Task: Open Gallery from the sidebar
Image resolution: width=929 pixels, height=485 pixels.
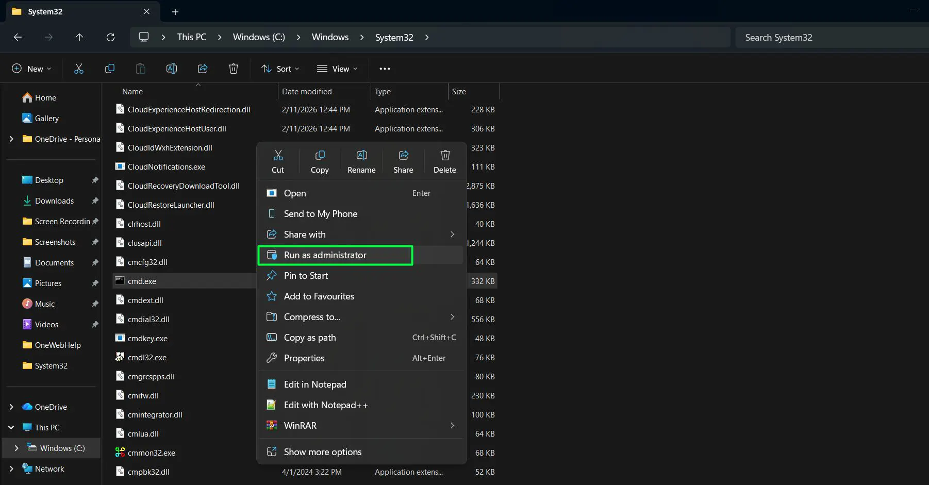Action: pyautogui.click(x=47, y=118)
